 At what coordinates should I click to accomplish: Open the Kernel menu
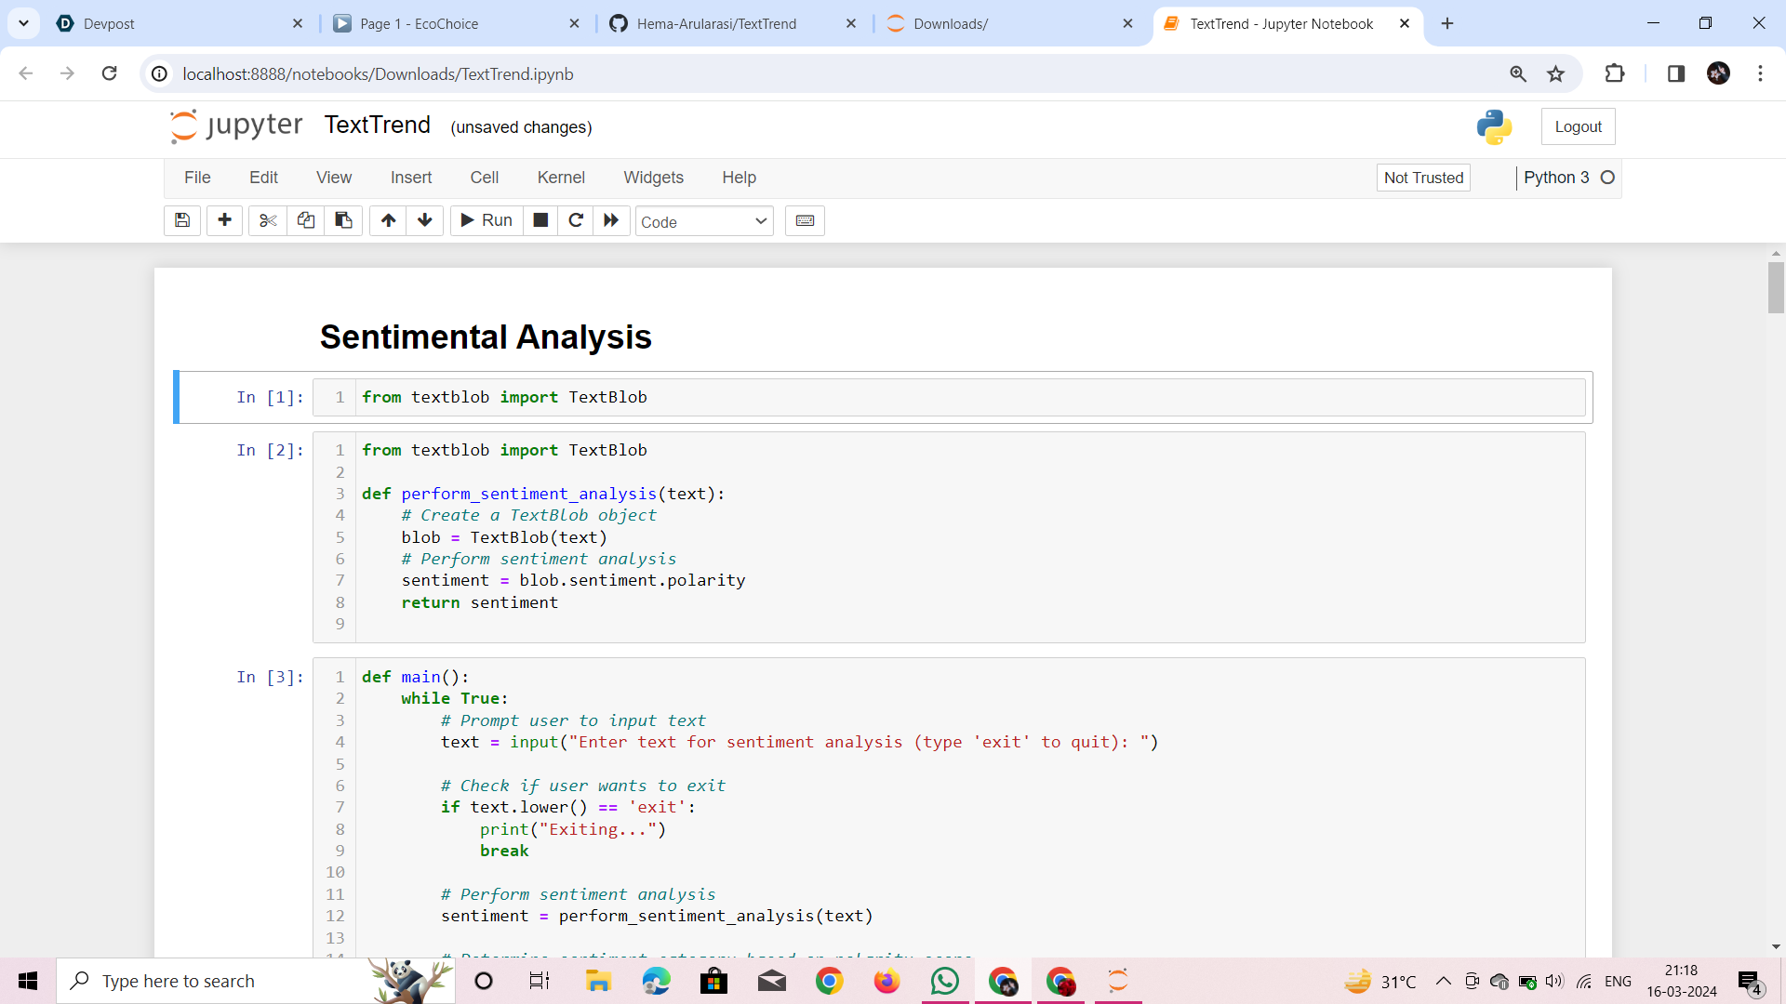(561, 178)
